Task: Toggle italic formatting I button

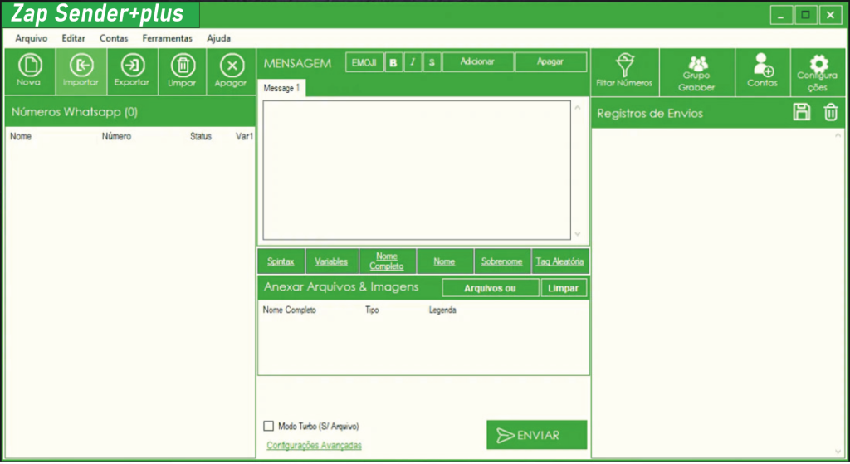Action: (413, 62)
